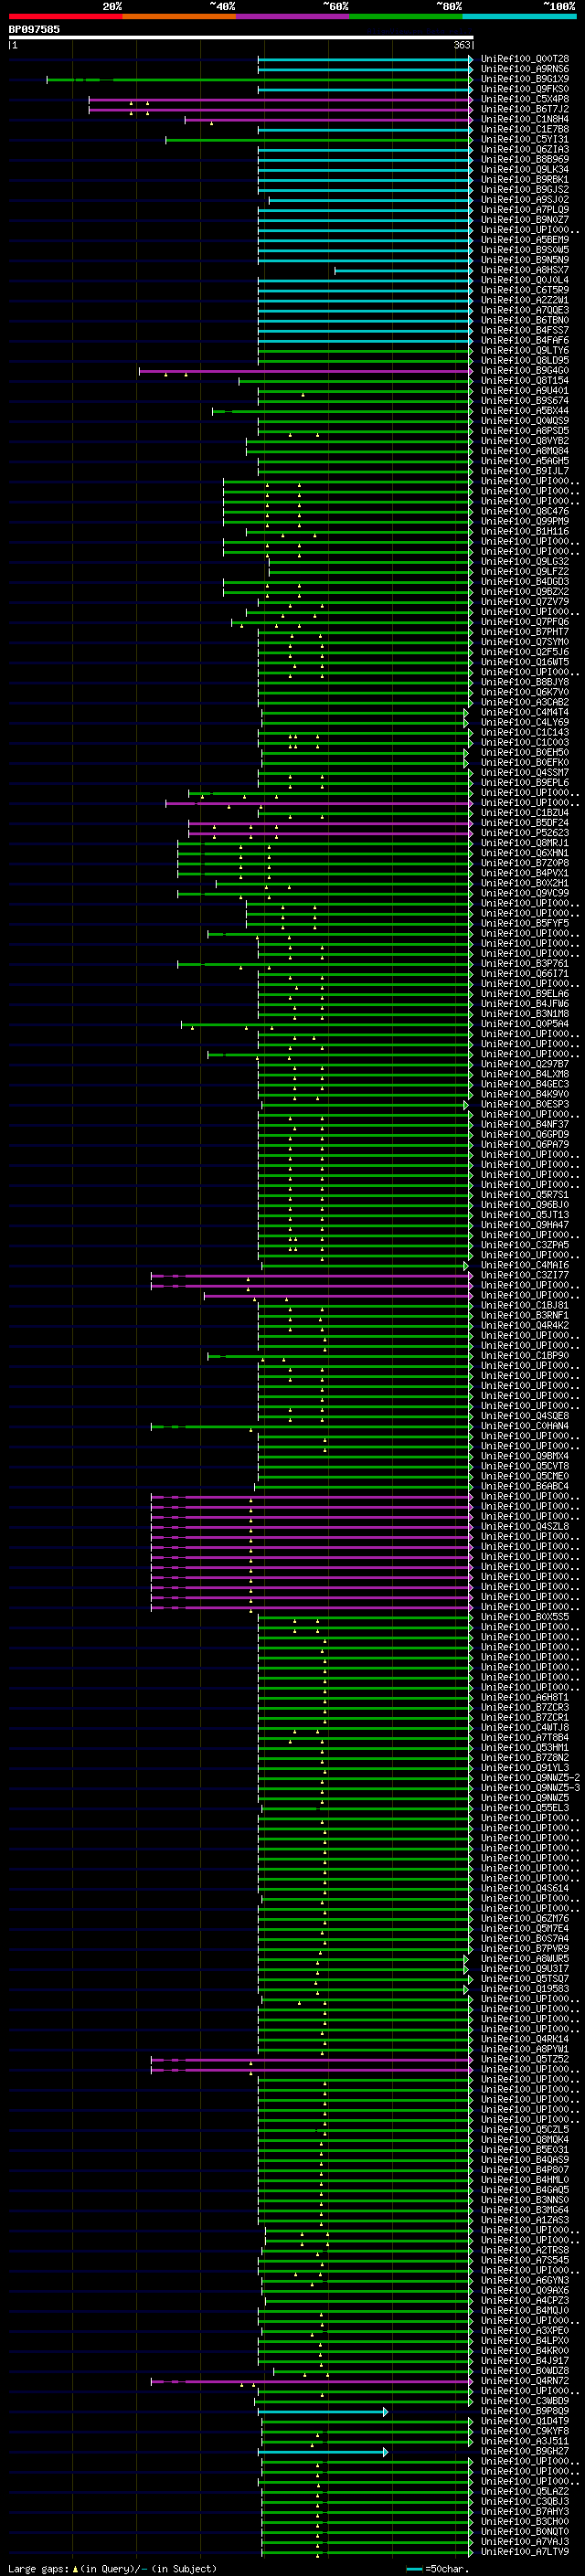Select hit label UniRef100_B0EH50
The width and height of the screenshot is (585, 2576).
(x=525, y=752)
